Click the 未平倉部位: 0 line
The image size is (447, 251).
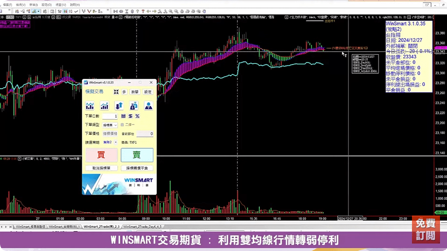[401, 63]
